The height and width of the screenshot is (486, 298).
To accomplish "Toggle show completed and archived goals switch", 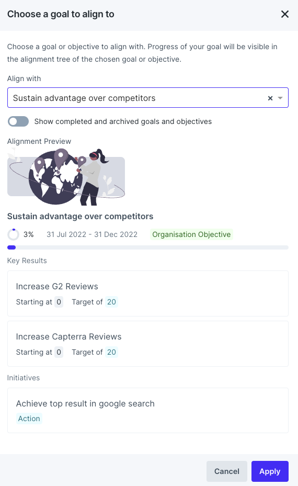I will (18, 121).
